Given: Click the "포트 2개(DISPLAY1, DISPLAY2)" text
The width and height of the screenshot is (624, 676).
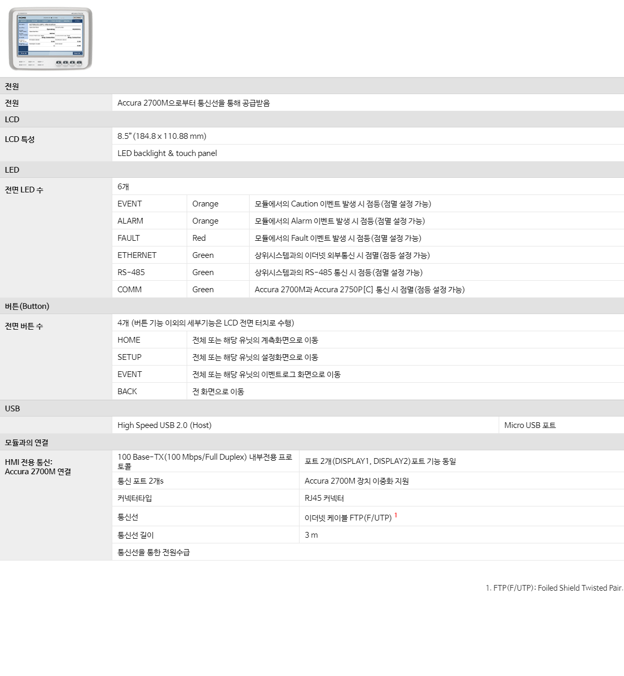Looking at the screenshot, I should 380,461.
